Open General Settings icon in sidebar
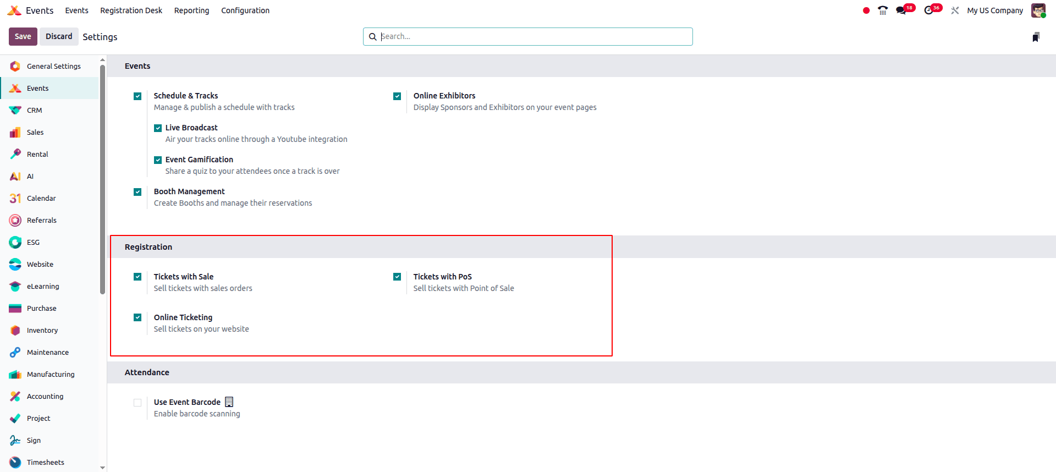 pos(15,66)
